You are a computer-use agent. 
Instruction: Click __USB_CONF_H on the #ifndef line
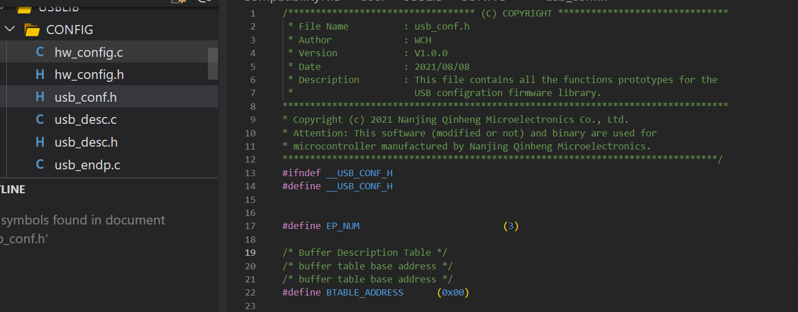(x=359, y=173)
